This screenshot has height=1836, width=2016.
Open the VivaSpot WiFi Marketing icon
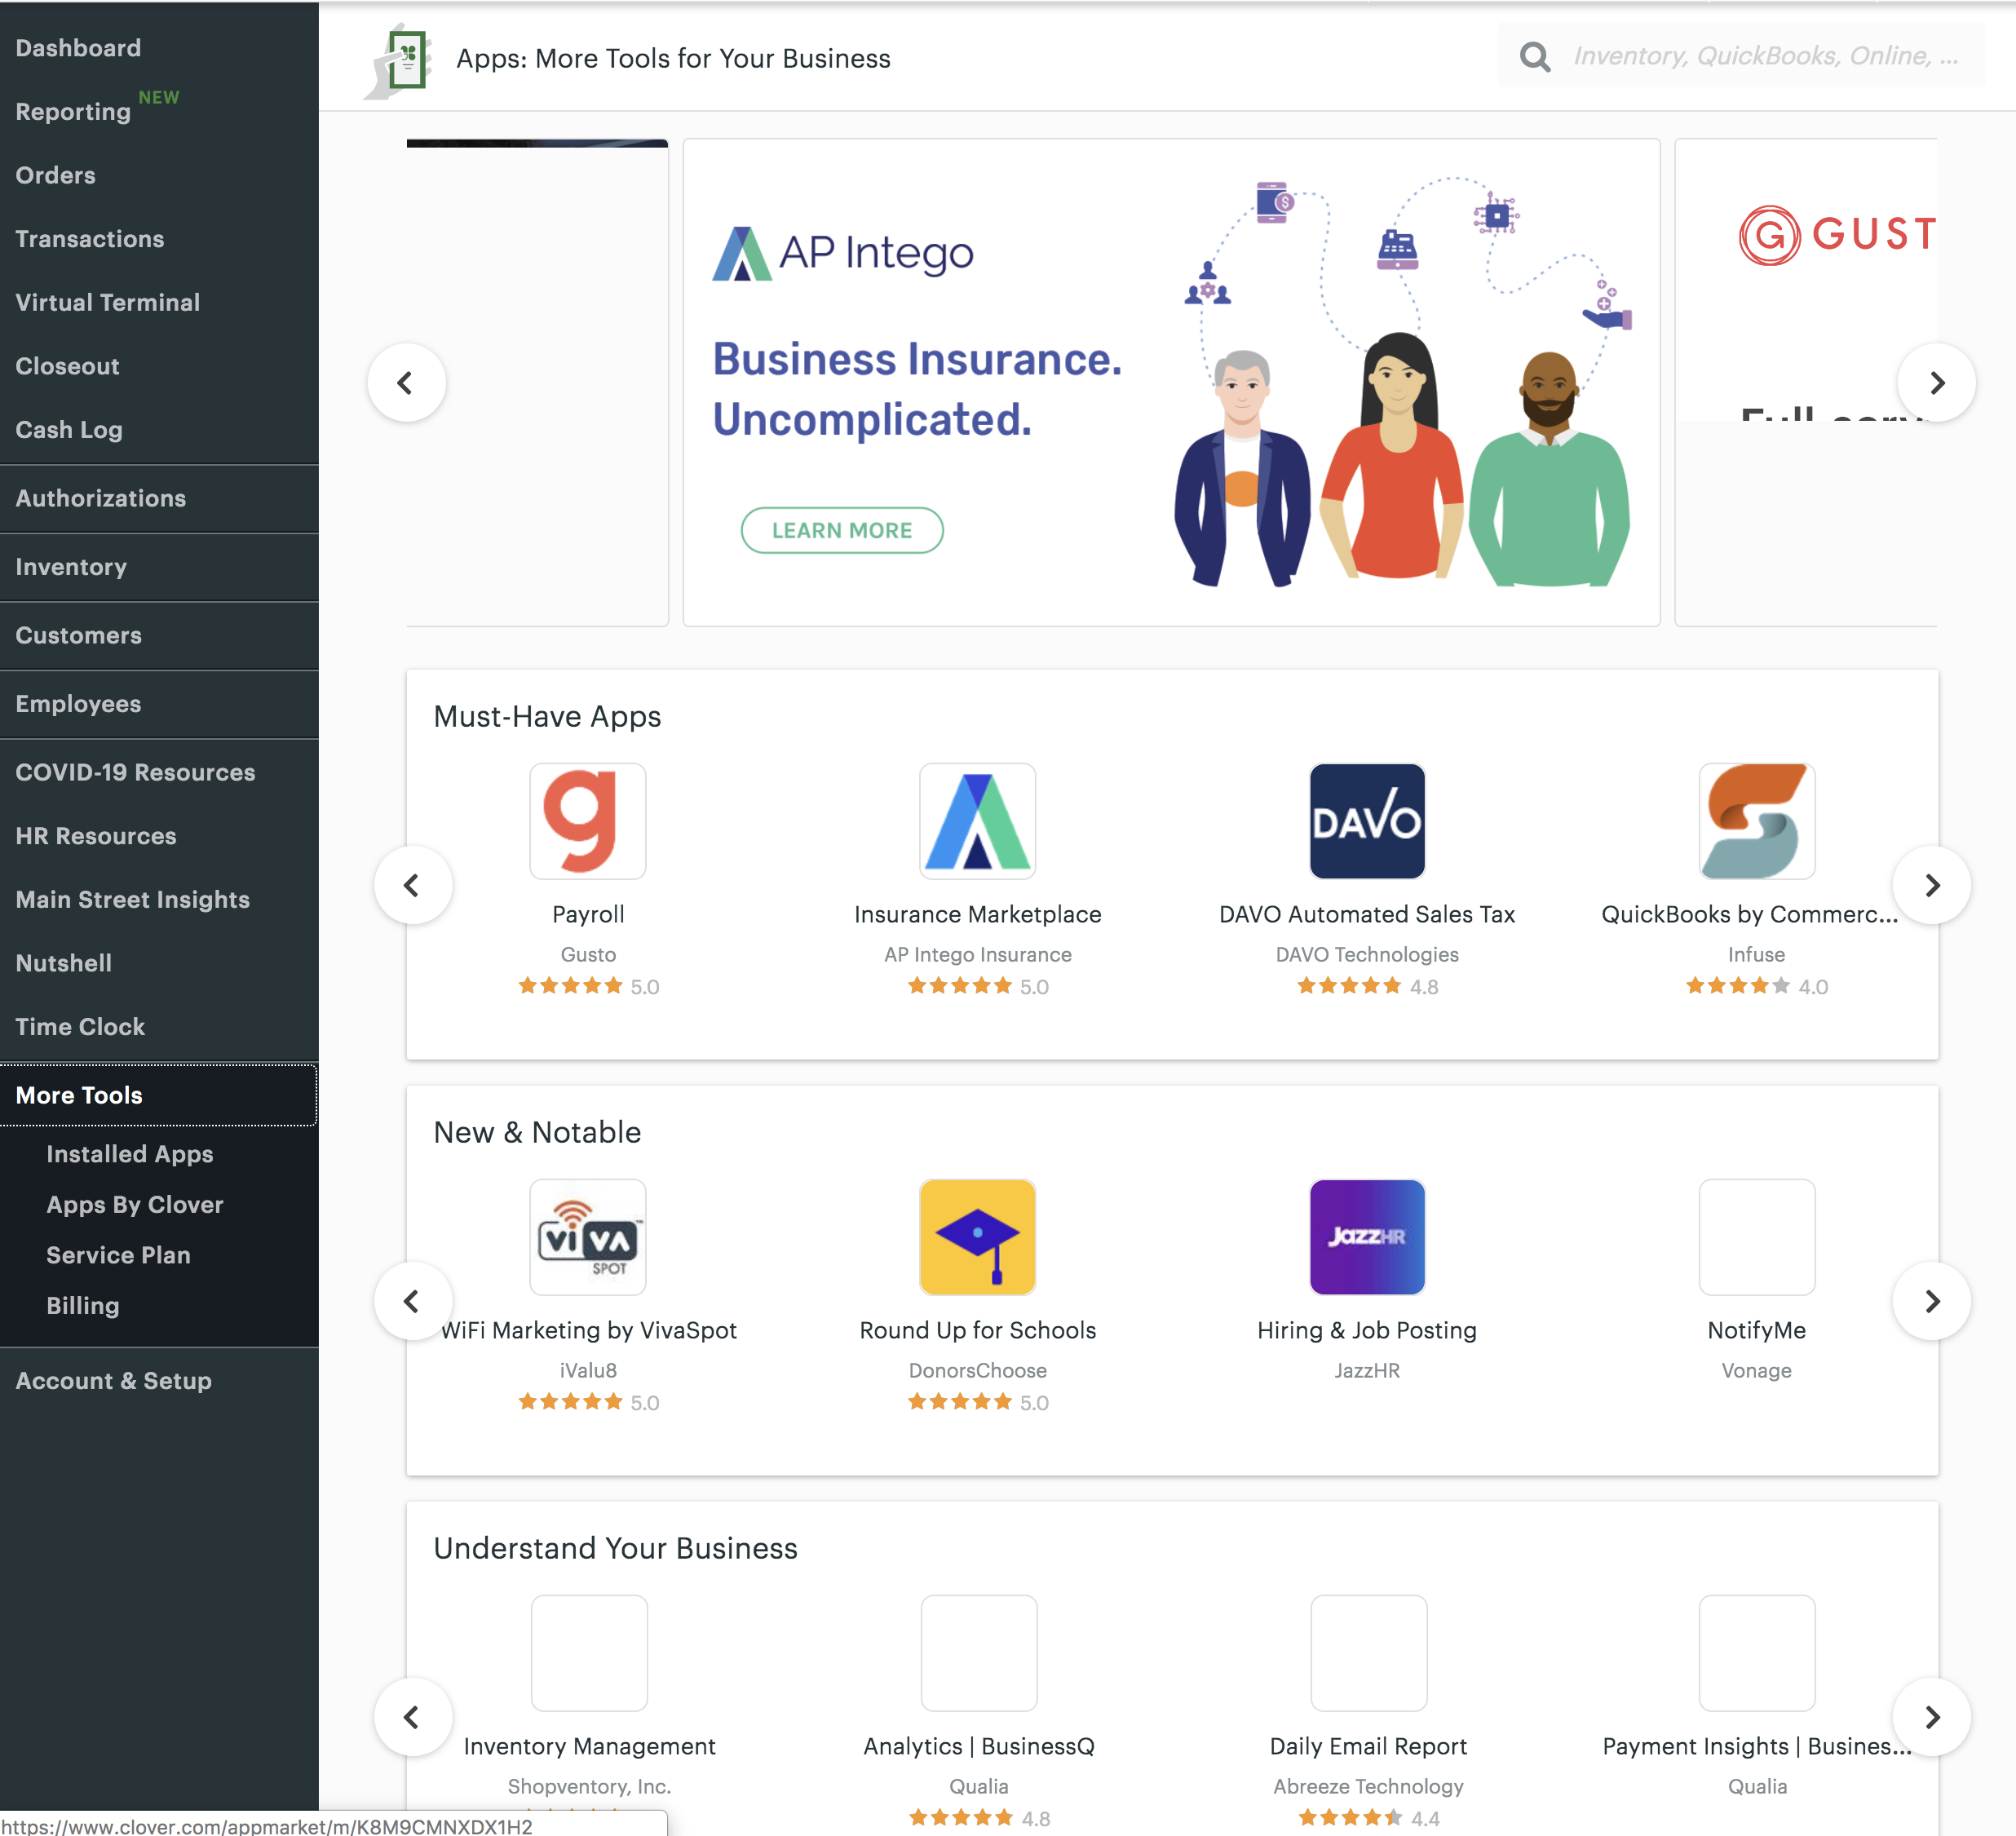tap(588, 1237)
